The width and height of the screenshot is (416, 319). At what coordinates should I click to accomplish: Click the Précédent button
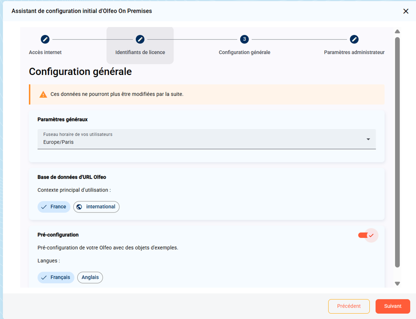pyautogui.click(x=349, y=306)
